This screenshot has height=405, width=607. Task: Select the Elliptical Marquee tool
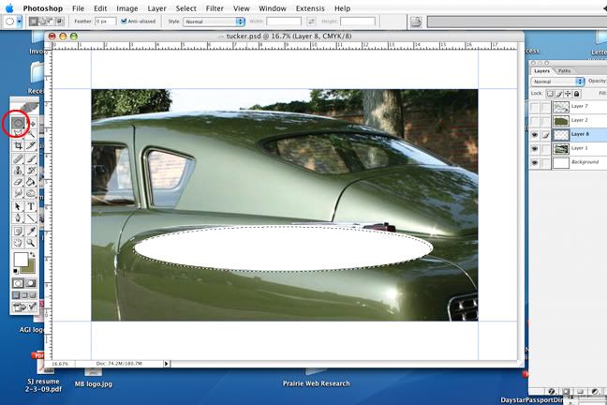click(x=18, y=123)
